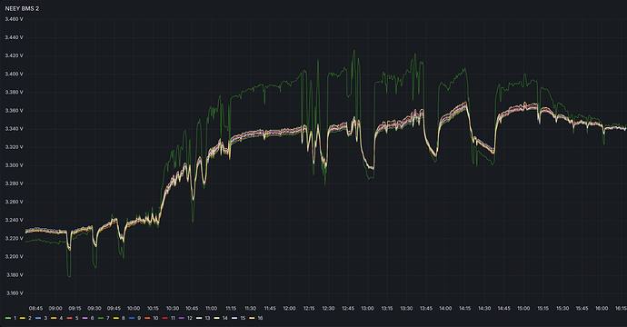Open the NEEY BMS 2 panel title menu
627x327 pixels.
pyautogui.click(x=22, y=8)
